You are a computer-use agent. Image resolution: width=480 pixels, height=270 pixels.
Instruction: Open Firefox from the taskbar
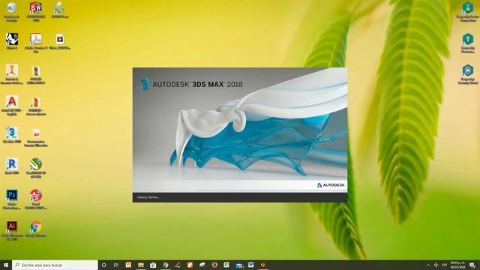(214, 265)
